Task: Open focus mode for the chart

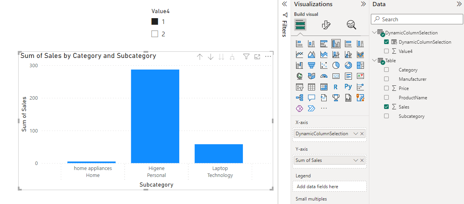Action: (x=257, y=56)
